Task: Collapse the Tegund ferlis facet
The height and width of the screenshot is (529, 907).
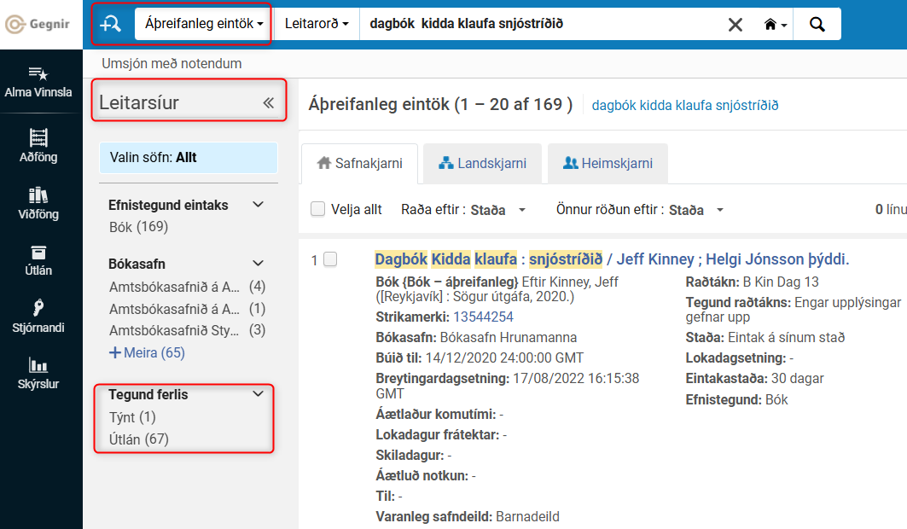Action: click(x=258, y=394)
